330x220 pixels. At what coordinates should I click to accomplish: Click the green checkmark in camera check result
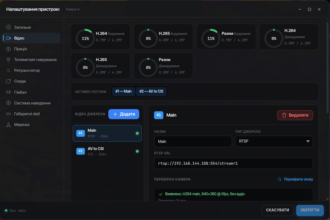coord(161,194)
